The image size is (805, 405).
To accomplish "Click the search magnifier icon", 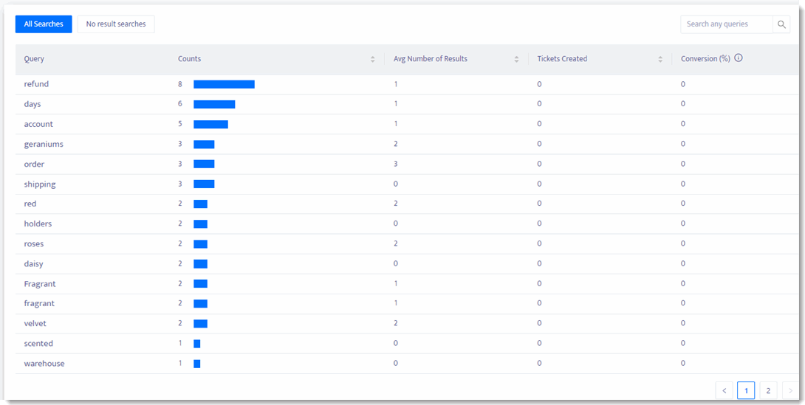I will pos(781,24).
